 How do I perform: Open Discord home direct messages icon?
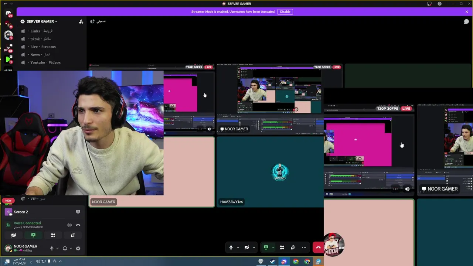tap(8, 13)
